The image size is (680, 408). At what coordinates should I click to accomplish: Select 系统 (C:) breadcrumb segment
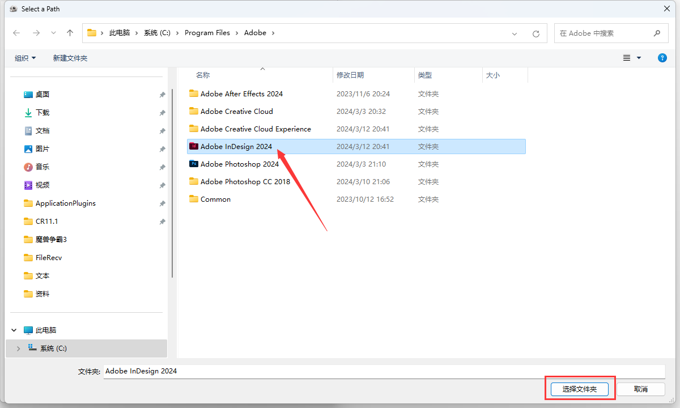pos(157,33)
